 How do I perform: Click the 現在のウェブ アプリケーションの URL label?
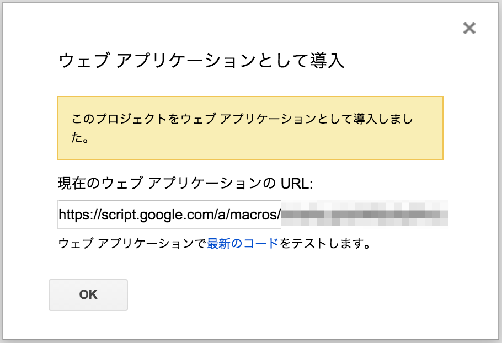(x=185, y=183)
